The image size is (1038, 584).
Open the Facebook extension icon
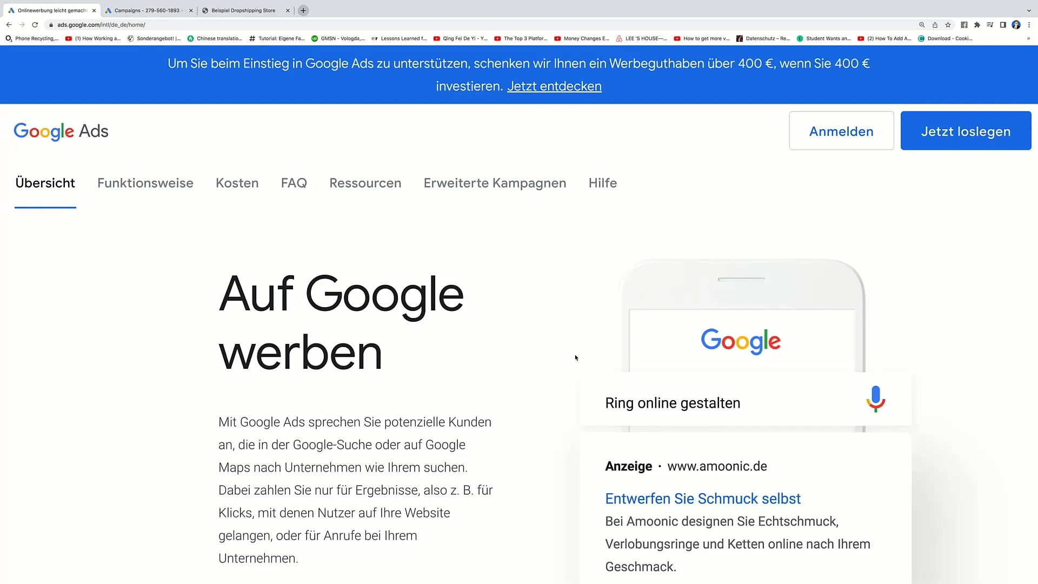tap(964, 25)
